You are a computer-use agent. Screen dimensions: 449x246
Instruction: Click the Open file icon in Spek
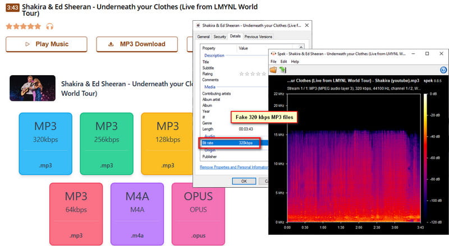coord(273,70)
